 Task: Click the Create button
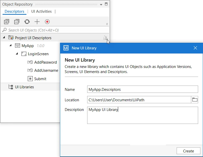pyautogui.click(x=188, y=151)
